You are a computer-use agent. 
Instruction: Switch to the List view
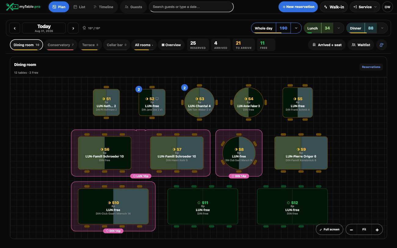pyautogui.click(x=79, y=7)
